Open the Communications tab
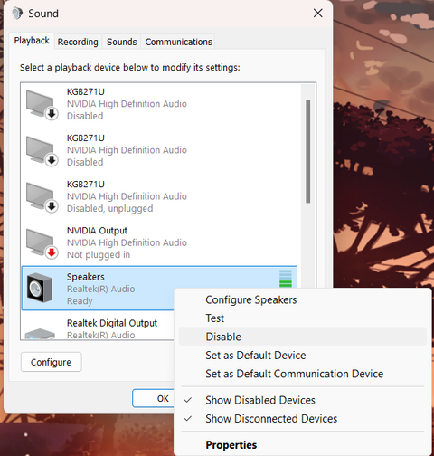434x456 pixels. click(x=179, y=42)
